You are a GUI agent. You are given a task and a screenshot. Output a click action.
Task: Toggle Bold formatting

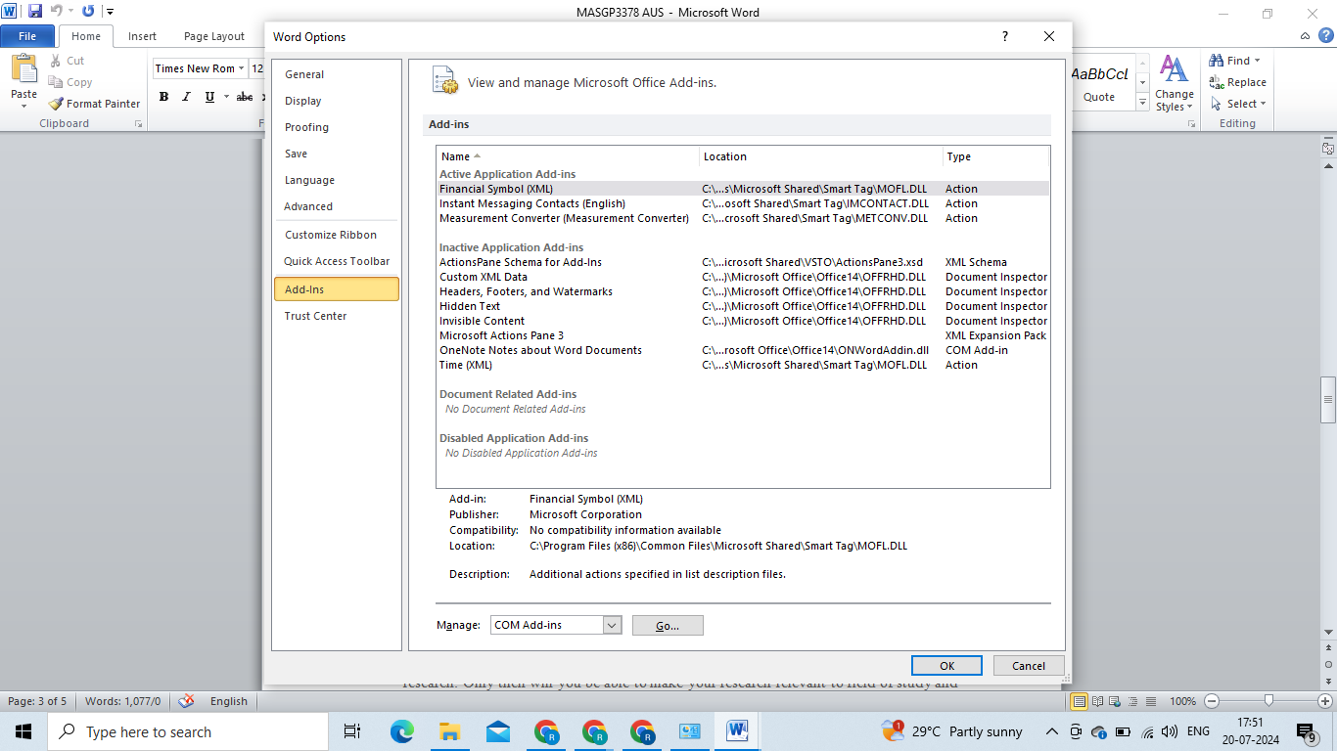pos(163,97)
